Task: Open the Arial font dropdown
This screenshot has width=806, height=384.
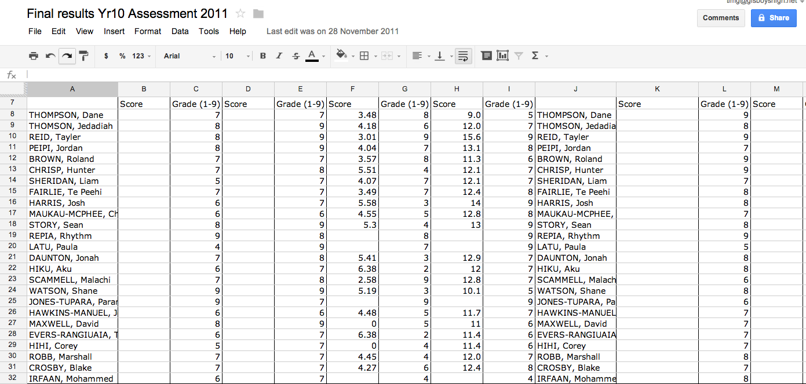Action: [189, 56]
